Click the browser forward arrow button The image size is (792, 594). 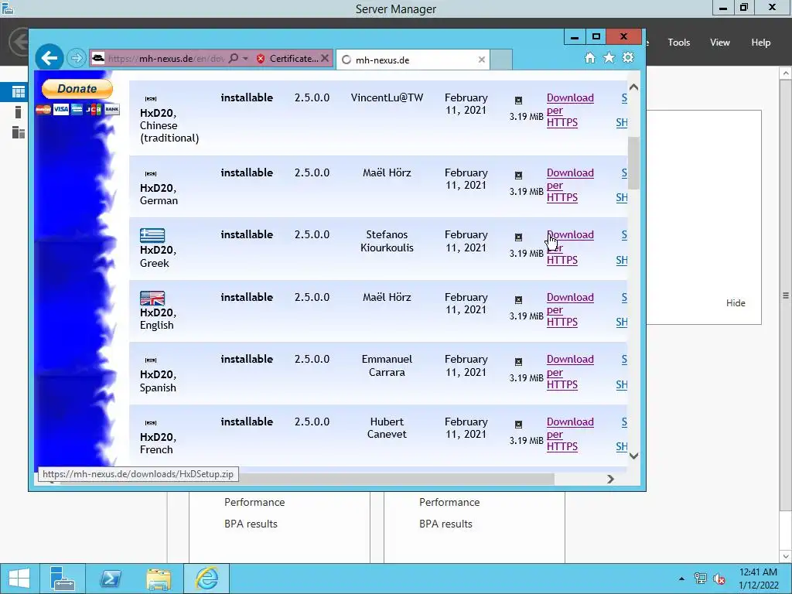[x=77, y=58]
